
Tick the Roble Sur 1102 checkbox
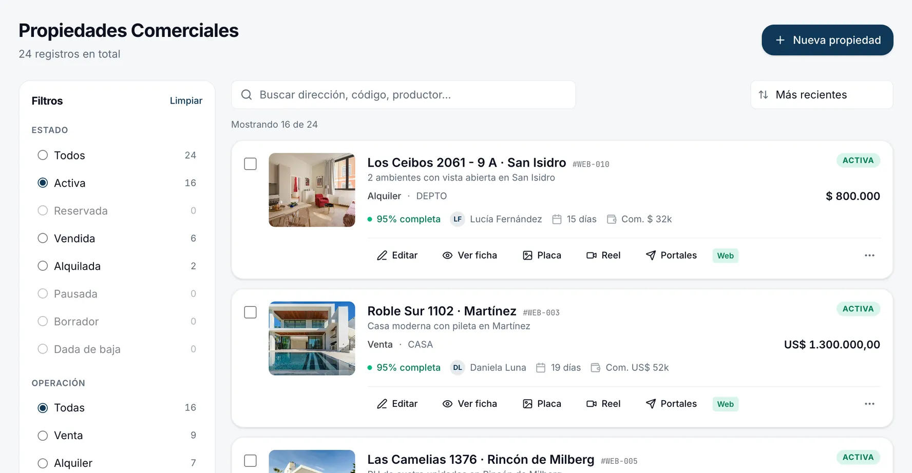point(251,313)
